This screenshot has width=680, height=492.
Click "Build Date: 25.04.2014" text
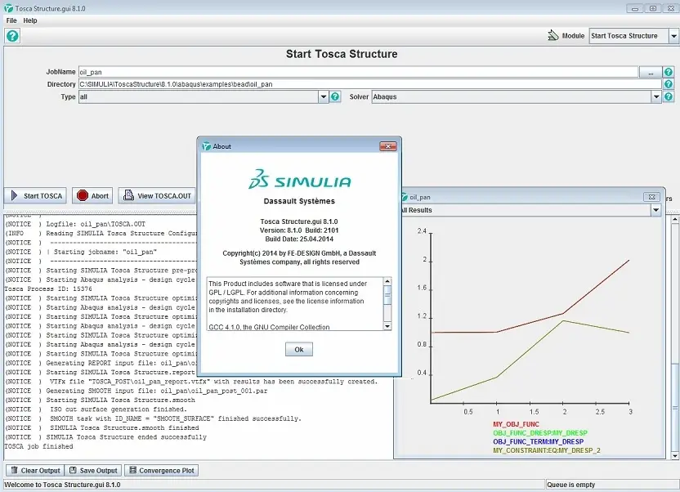pyautogui.click(x=299, y=239)
